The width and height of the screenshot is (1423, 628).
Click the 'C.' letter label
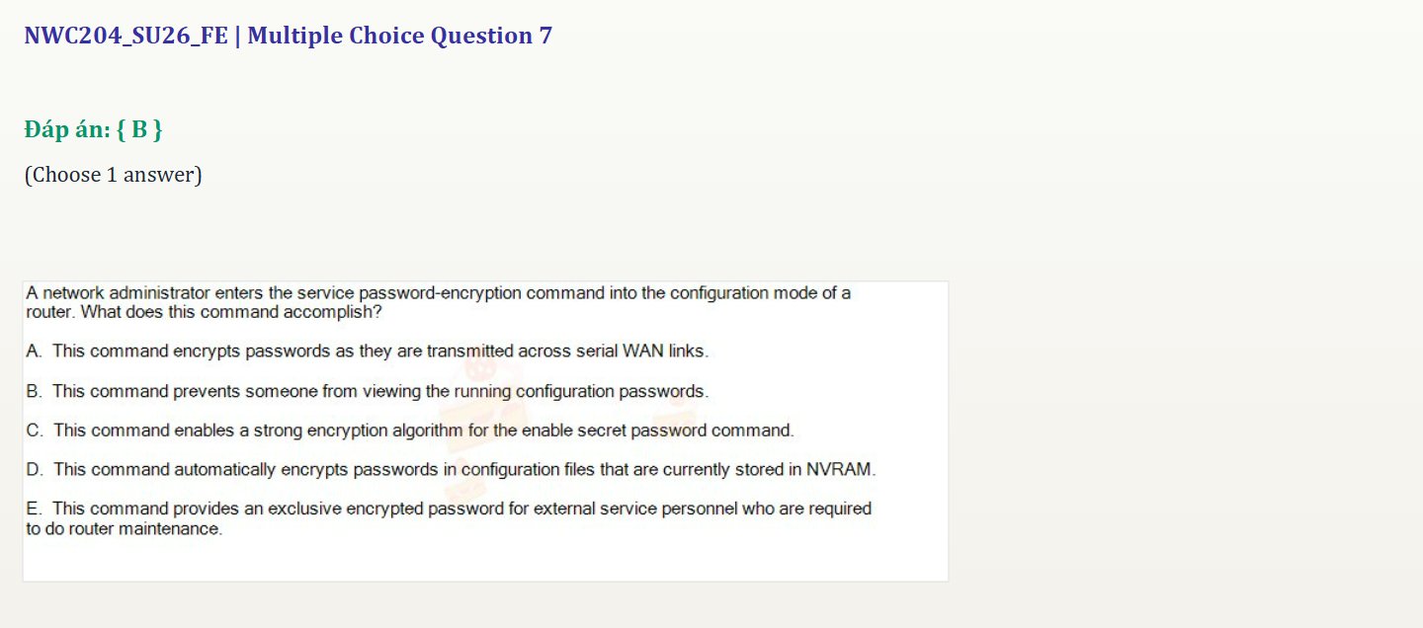[x=35, y=431]
